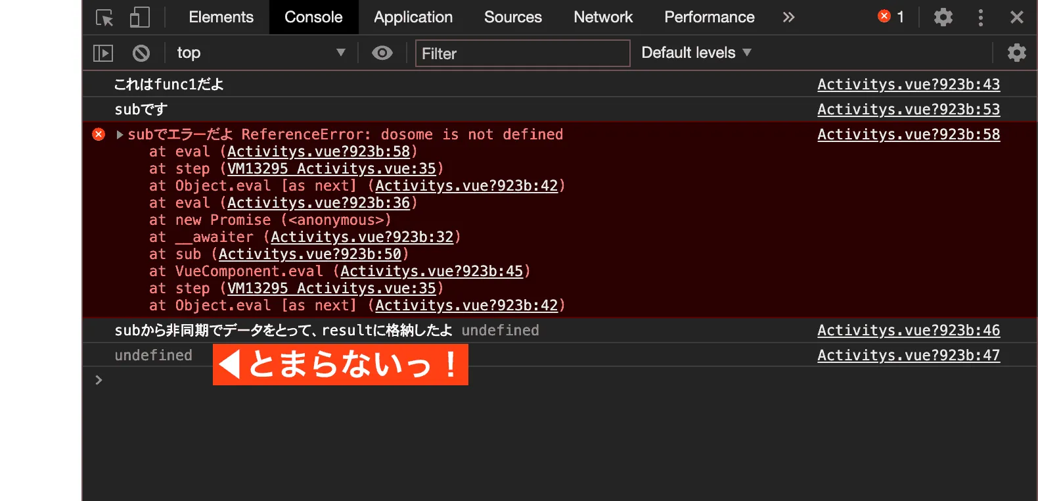
Task: Toggle the live expression eye icon
Action: (x=382, y=53)
